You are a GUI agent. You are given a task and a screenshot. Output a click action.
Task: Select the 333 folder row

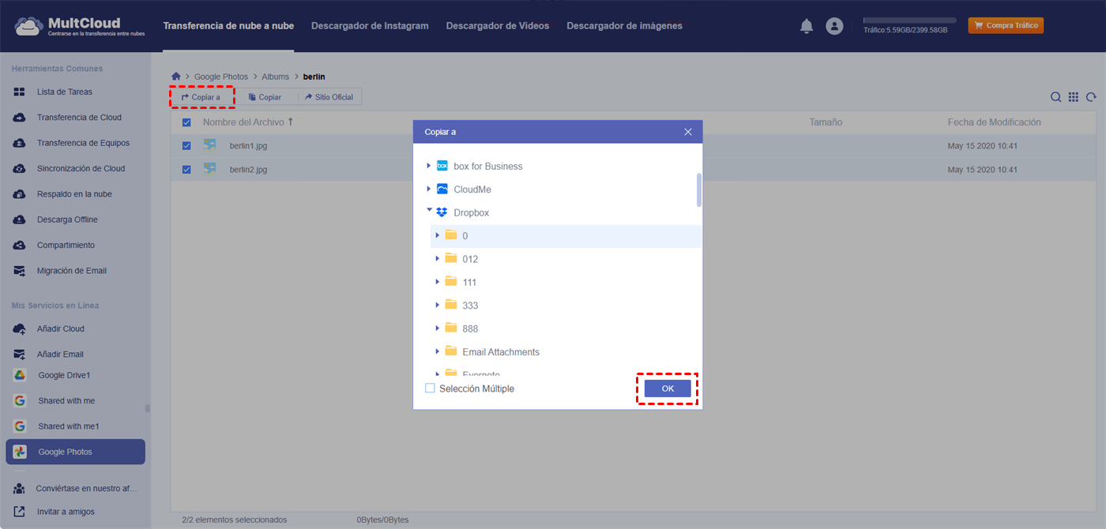566,305
